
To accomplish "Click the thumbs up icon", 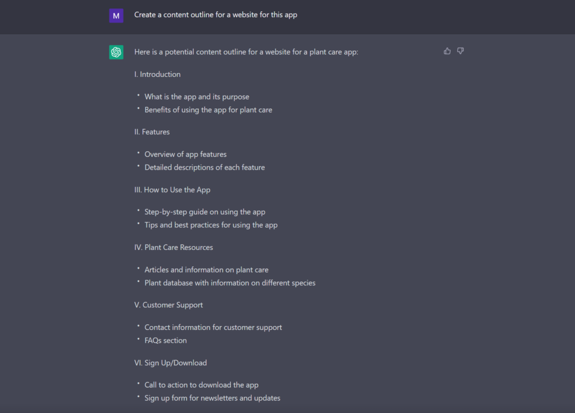I will 447,51.
